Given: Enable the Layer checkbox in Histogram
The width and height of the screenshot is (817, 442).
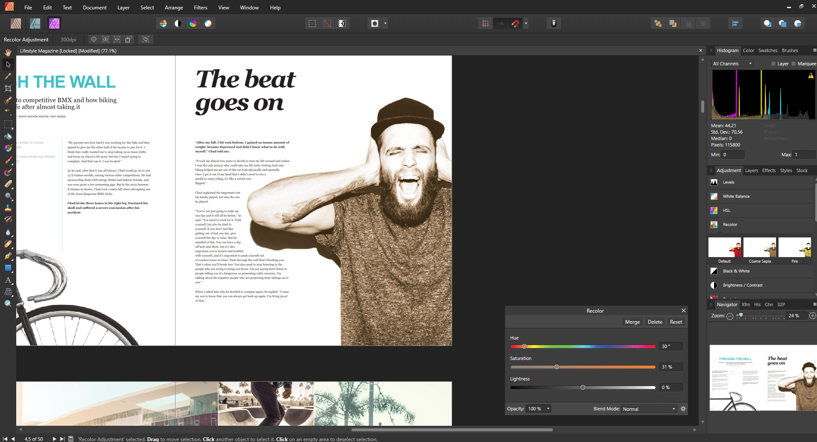Looking at the screenshot, I should click(773, 64).
